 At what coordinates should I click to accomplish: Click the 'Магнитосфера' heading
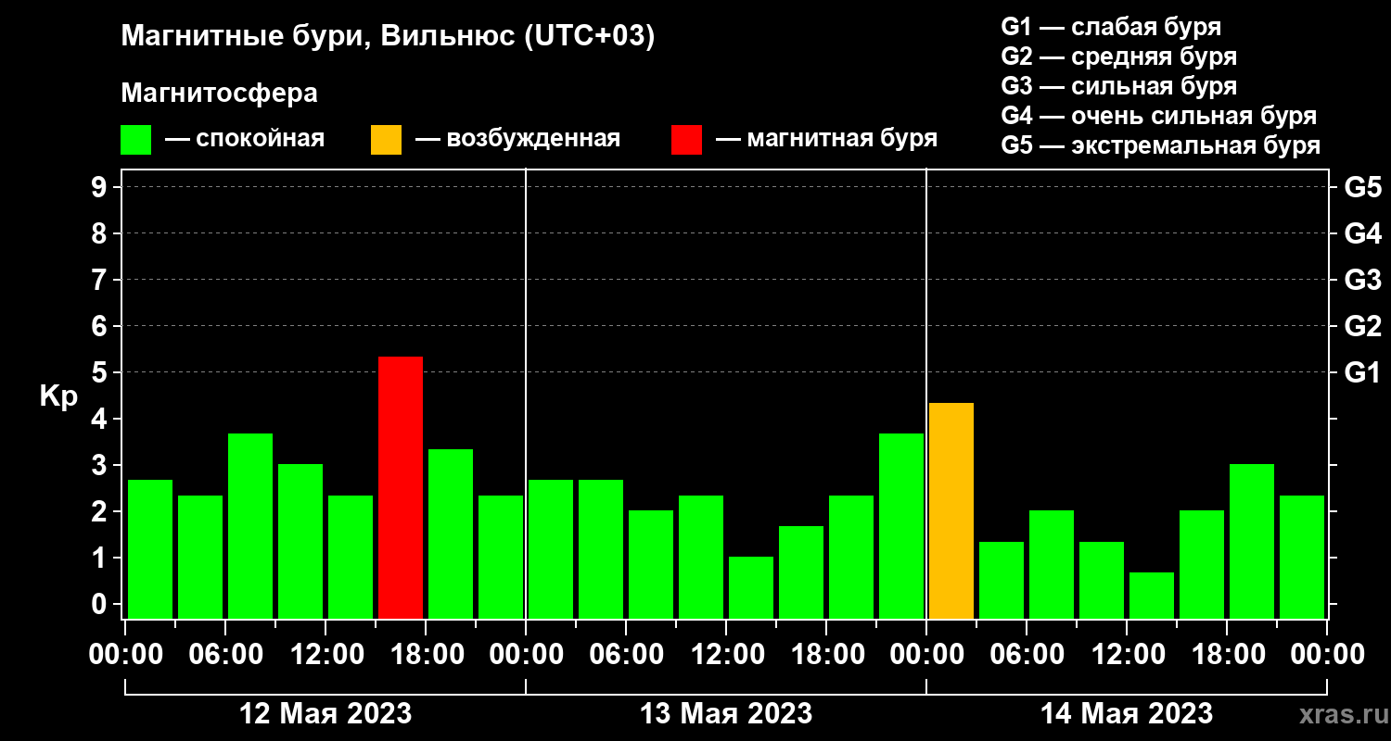[x=219, y=94]
